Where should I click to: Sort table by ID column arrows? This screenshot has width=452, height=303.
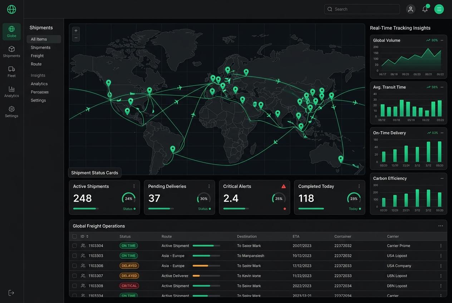87,237
